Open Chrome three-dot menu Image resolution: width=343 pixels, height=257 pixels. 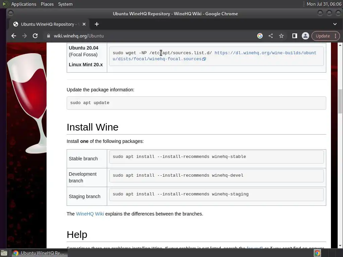(335, 36)
